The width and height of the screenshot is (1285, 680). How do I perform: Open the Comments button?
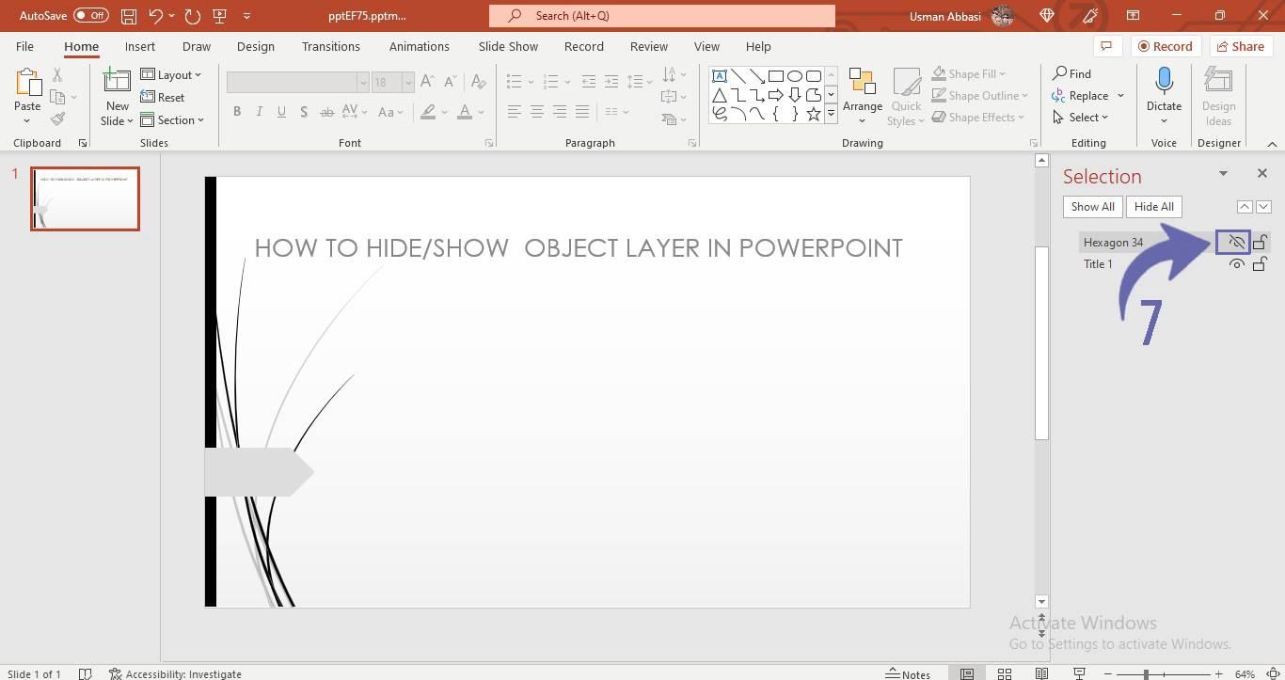click(x=1106, y=46)
